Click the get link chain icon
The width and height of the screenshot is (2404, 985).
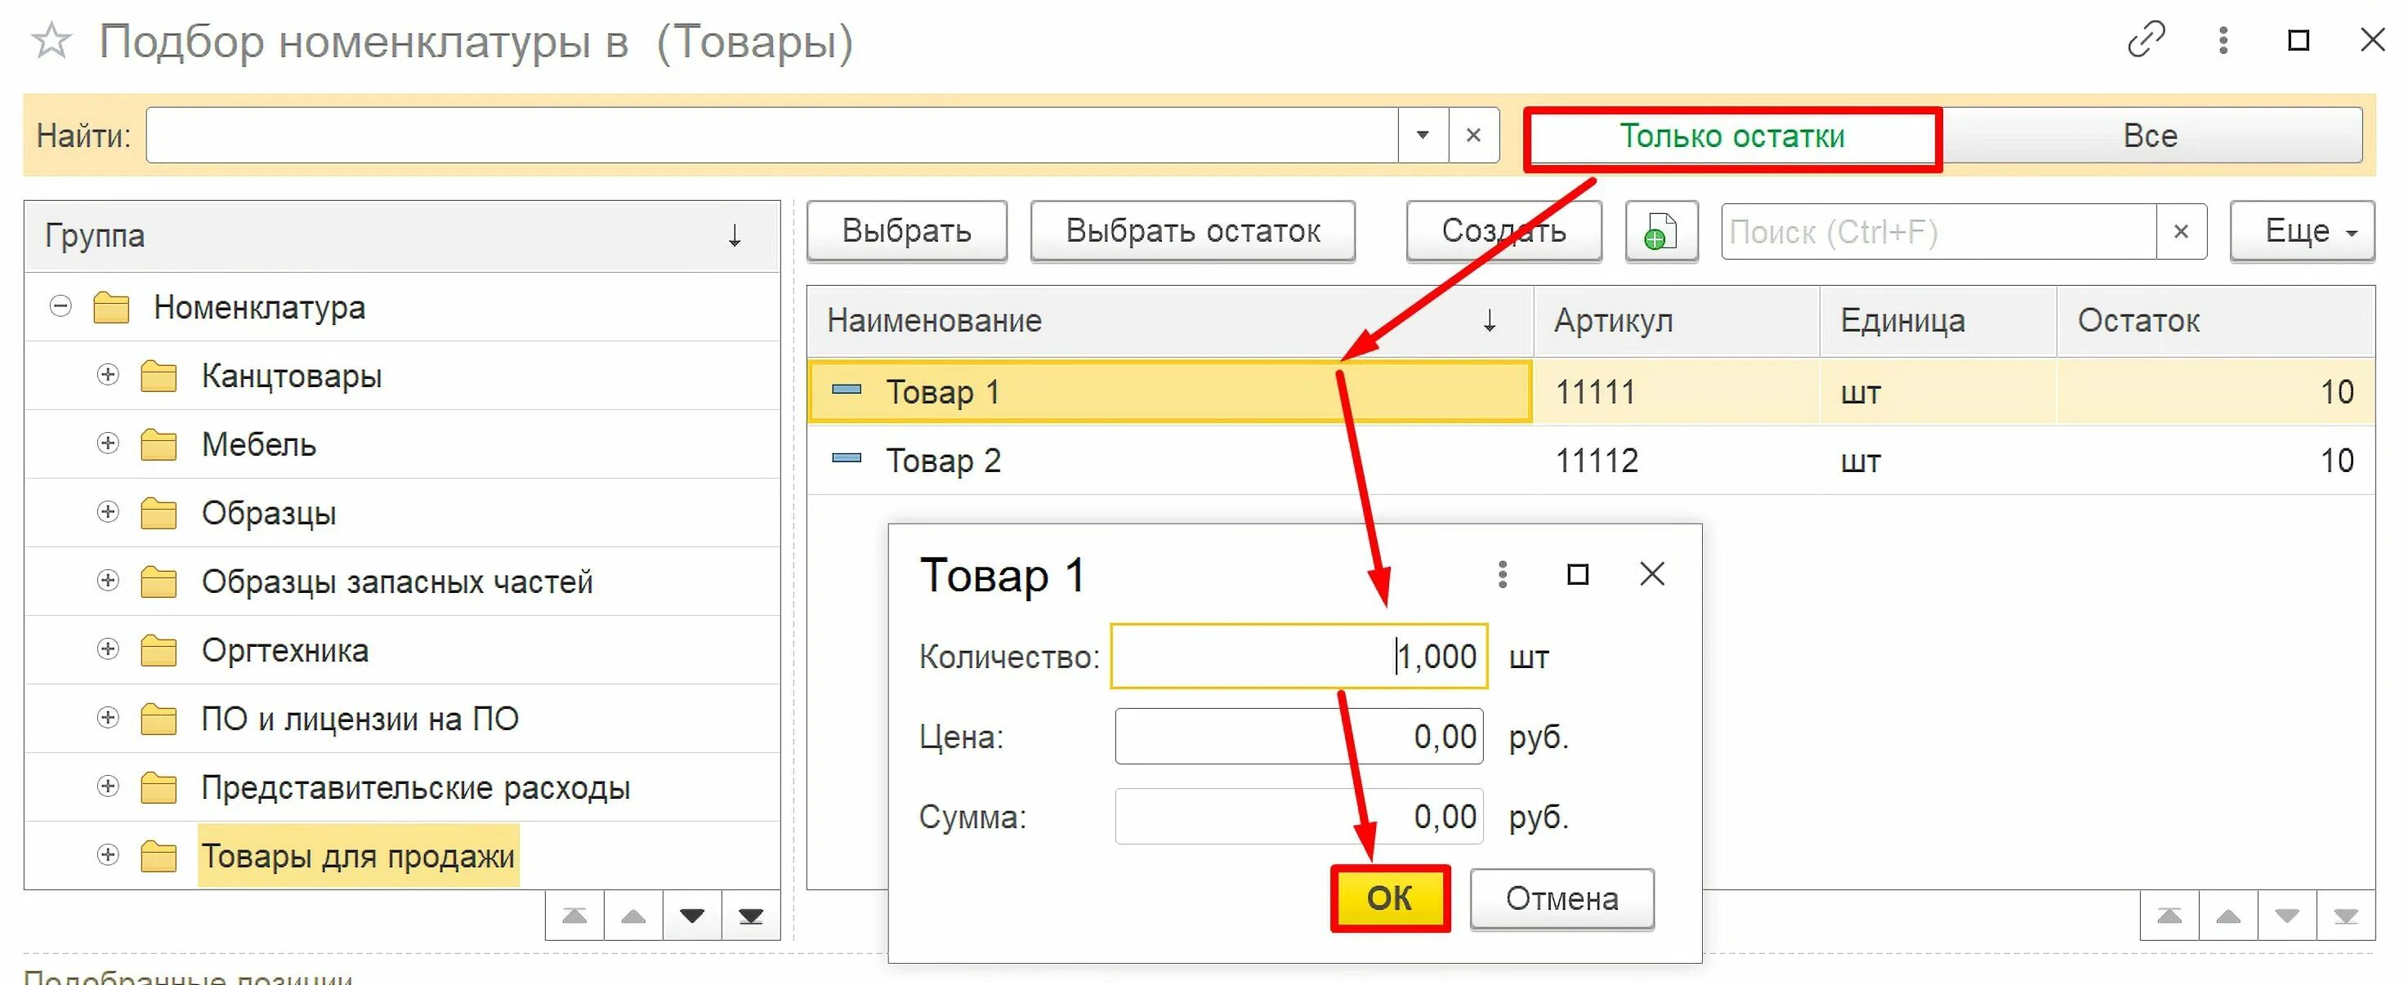coord(2146,40)
